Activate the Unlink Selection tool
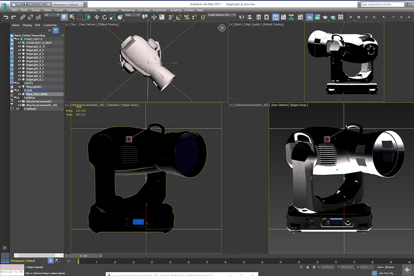The height and width of the screenshot is (276, 414). [x=31, y=17]
